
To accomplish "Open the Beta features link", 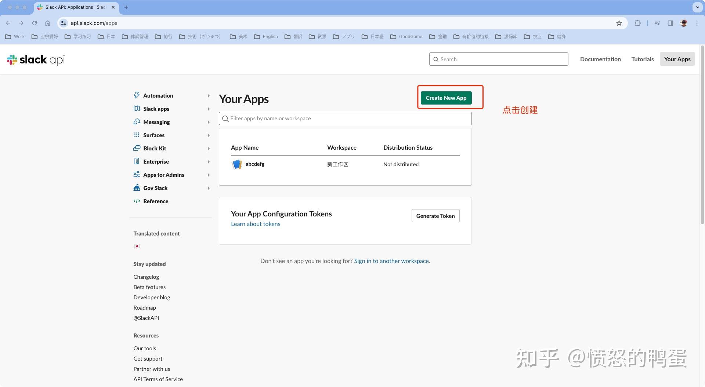I will click(149, 287).
